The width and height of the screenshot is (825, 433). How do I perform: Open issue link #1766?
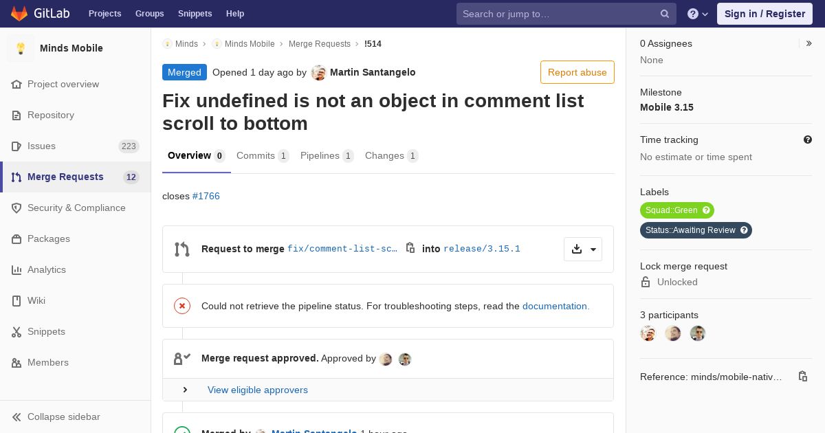206,196
